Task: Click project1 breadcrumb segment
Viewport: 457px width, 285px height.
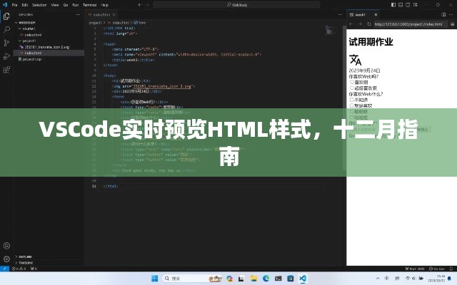Action: coord(95,22)
